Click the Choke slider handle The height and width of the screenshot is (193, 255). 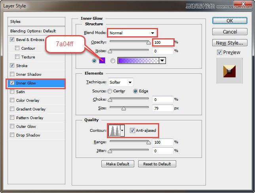tap(110, 100)
